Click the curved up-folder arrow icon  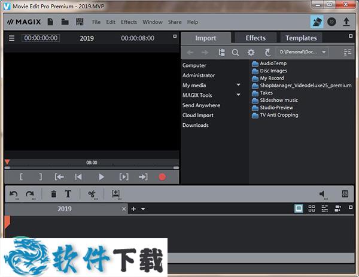pyautogui.click(x=267, y=53)
